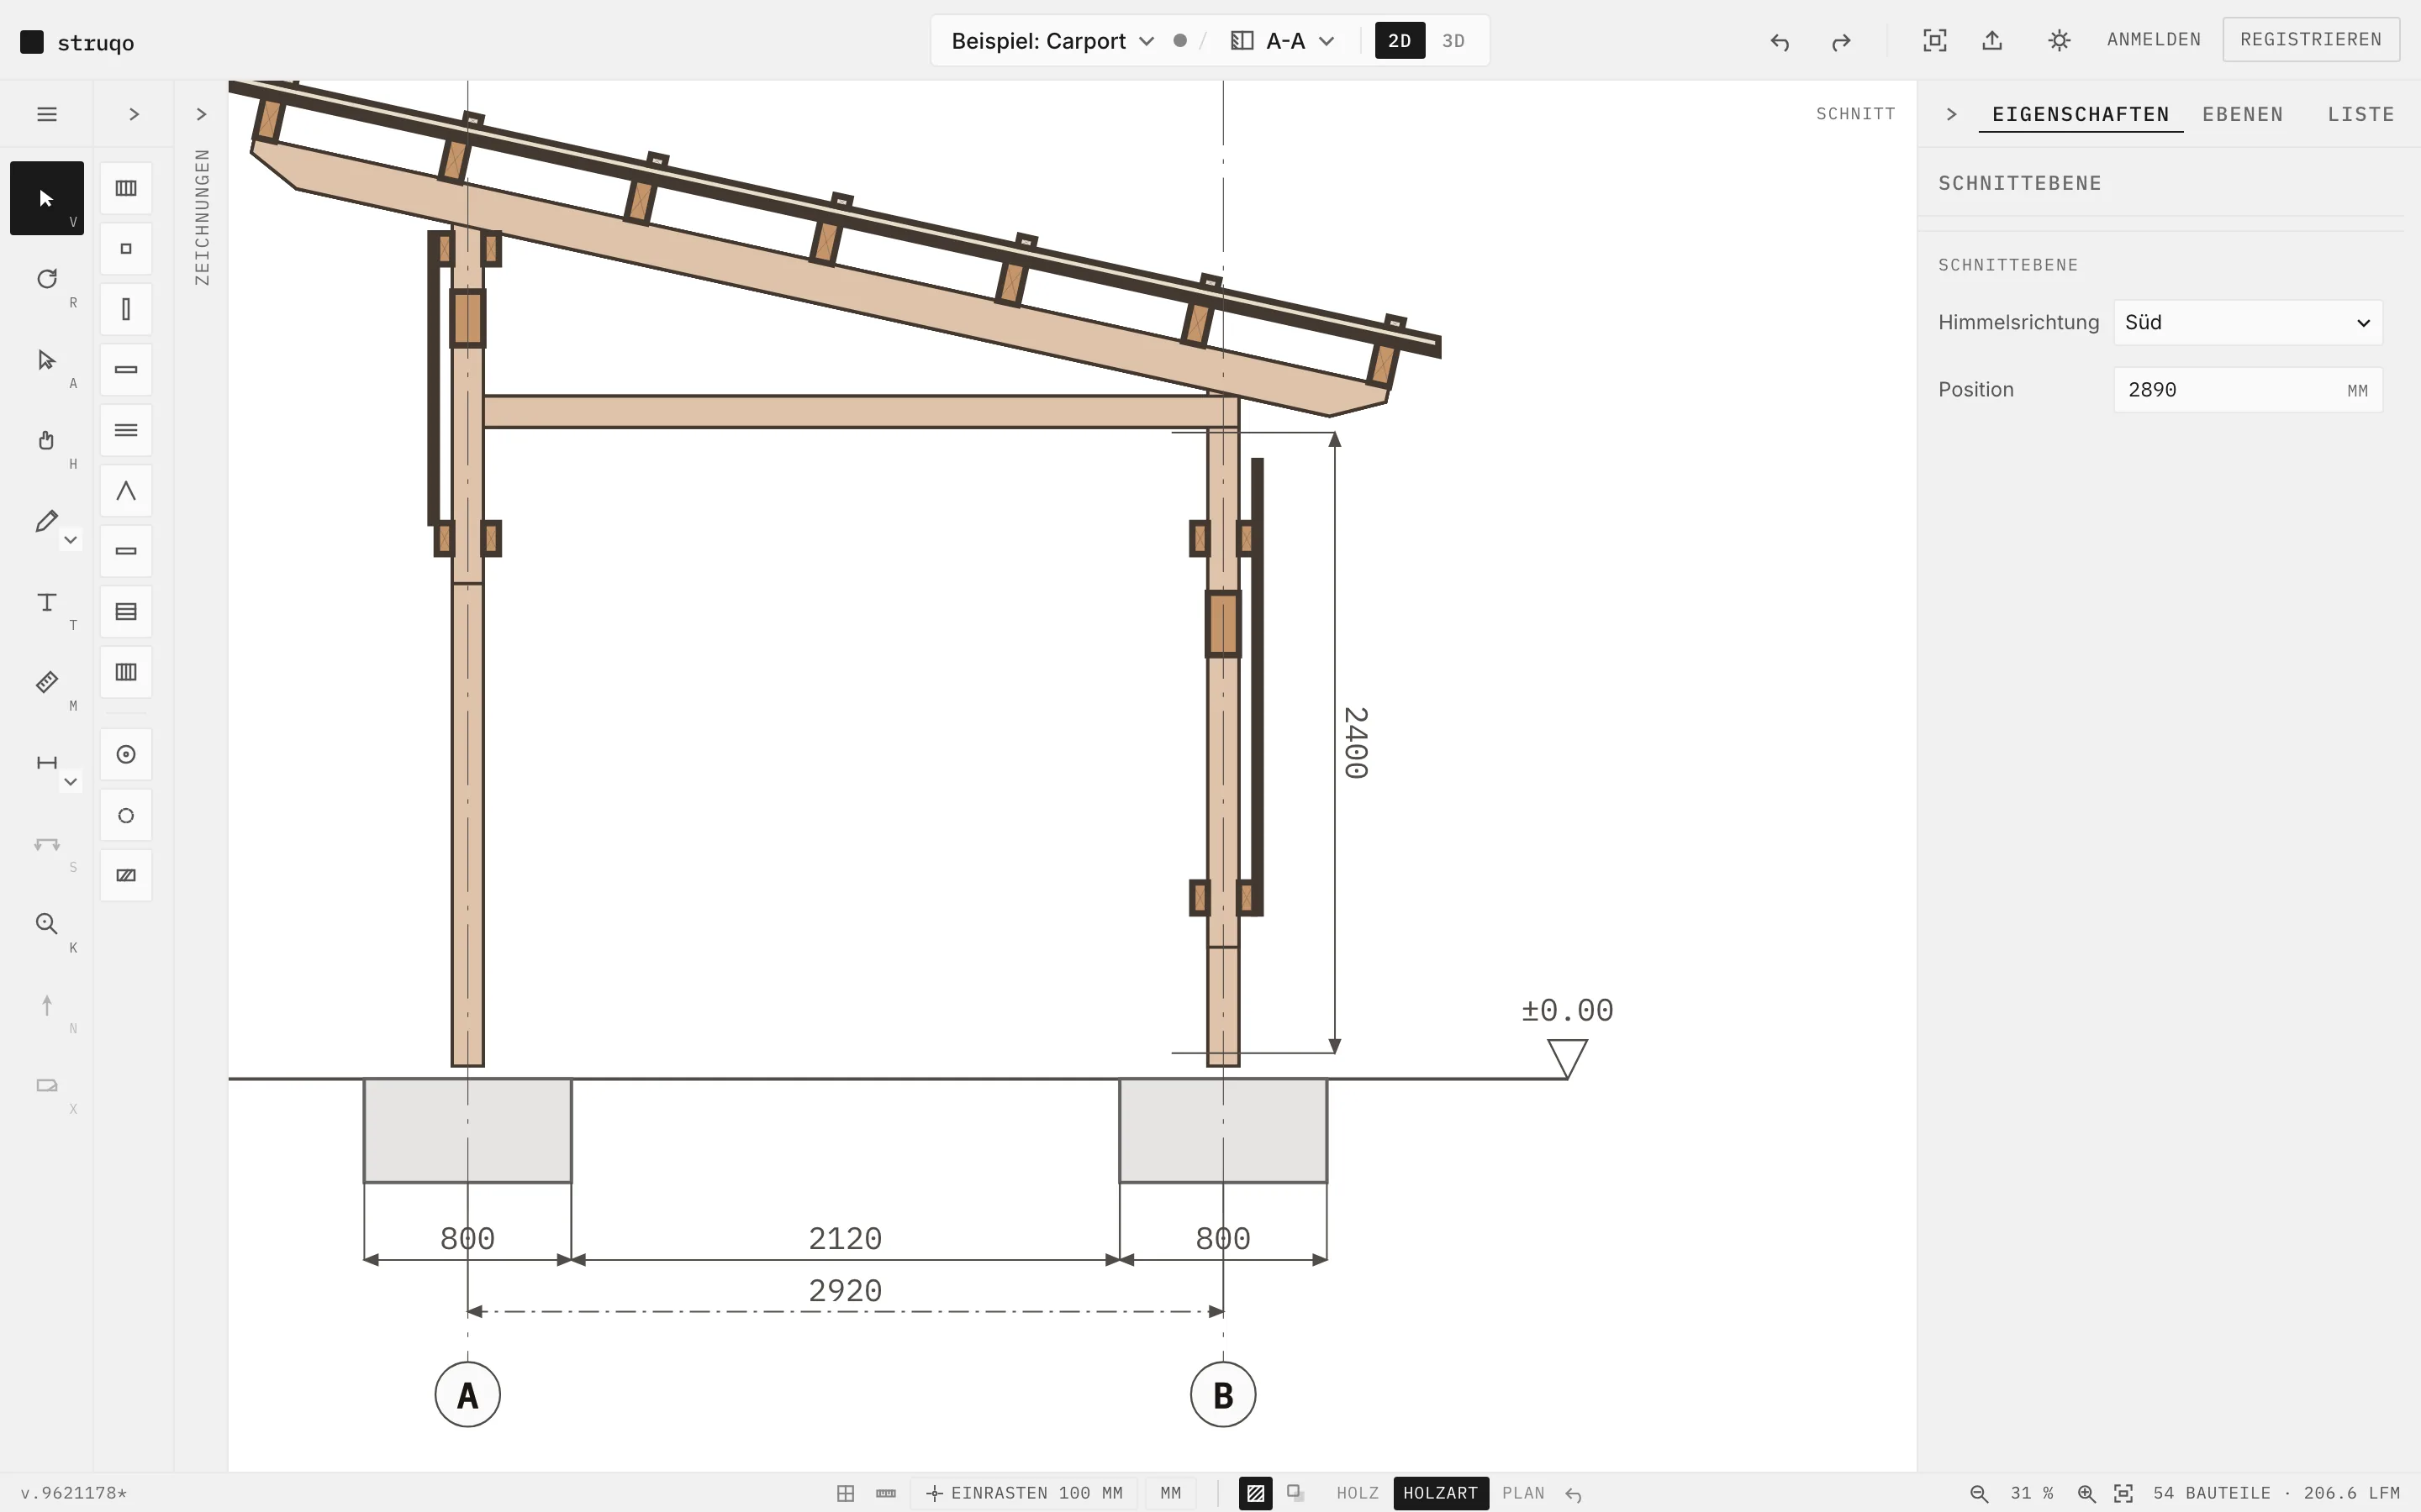Zoom in with the plus magnifier
Image resolution: width=2421 pixels, height=1512 pixels.
click(2086, 1493)
